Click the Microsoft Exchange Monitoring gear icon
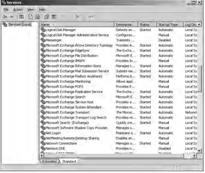Screen dimensions: 205x173 (43, 81)
